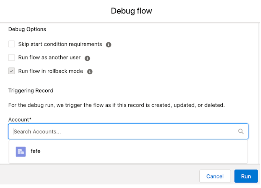Cancel the debug flow dialog
Screen dimensions: 261x188
215,176
